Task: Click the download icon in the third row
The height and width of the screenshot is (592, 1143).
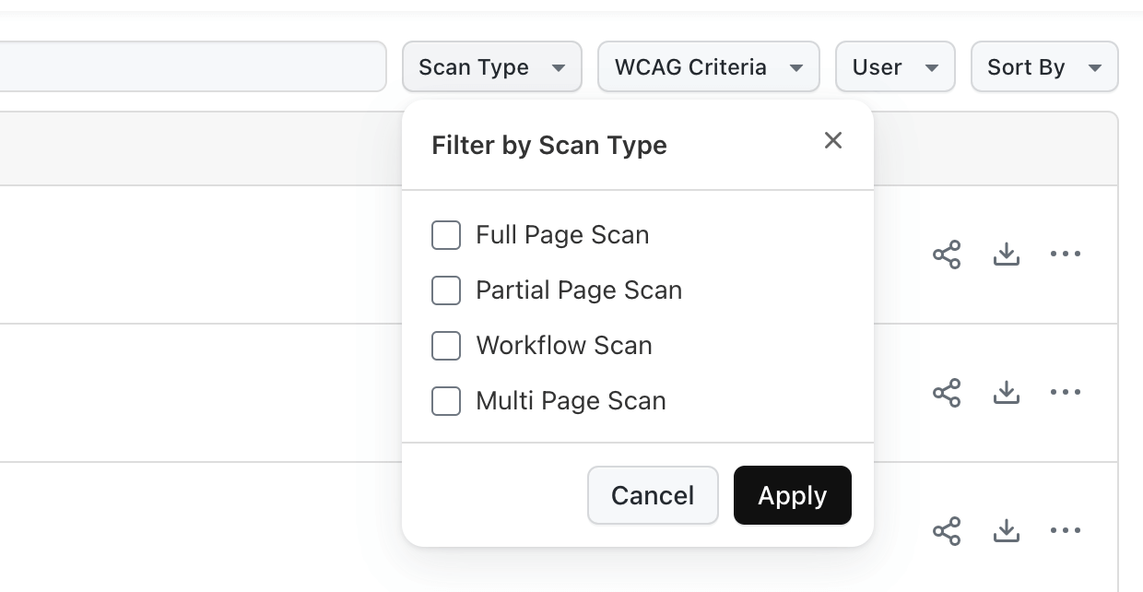Action: [x=1007, y=531]
